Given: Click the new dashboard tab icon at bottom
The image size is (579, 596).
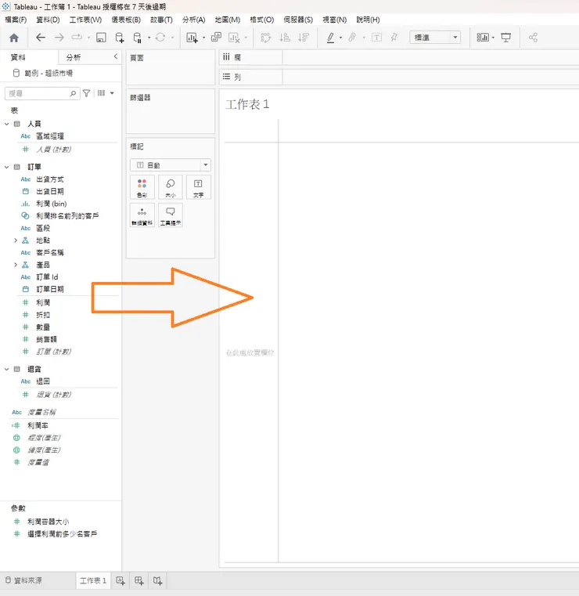Looking at the screenshot, I should click(x=139, y=580).
